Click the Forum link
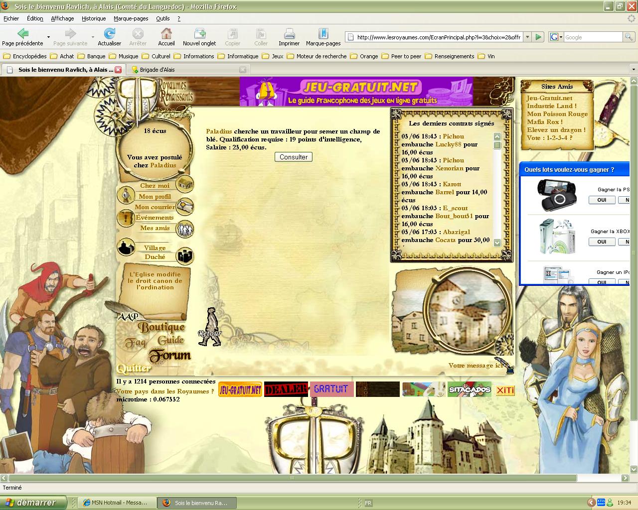Image resolution: width=638 pixels, height=510 pixels. coord(170,356)
